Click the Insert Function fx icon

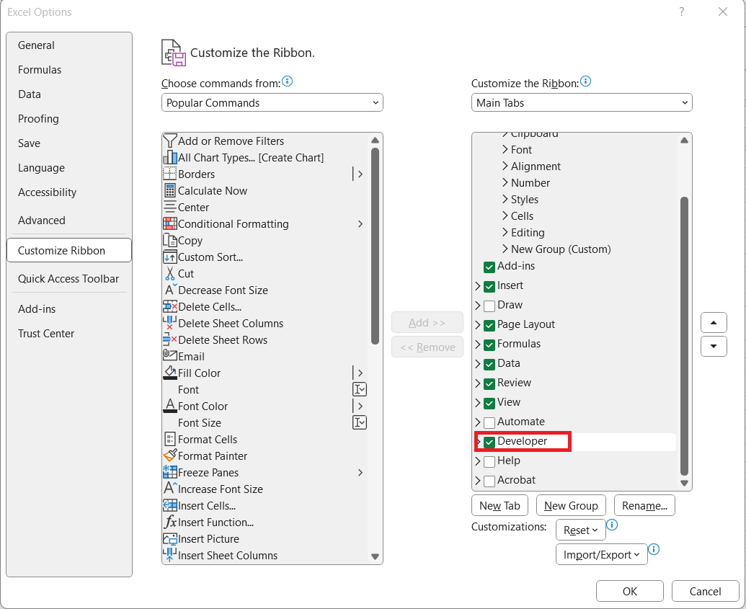170,523
